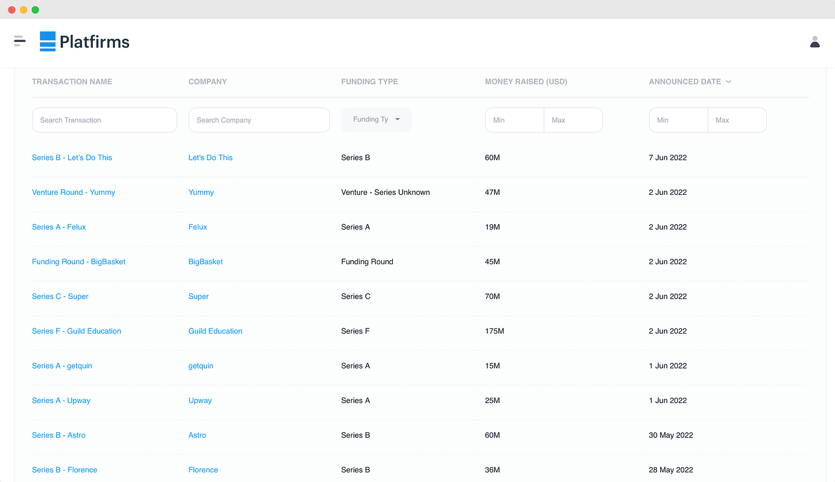
Task: Open the Let's Do This company link
Action: pos(210,158)
